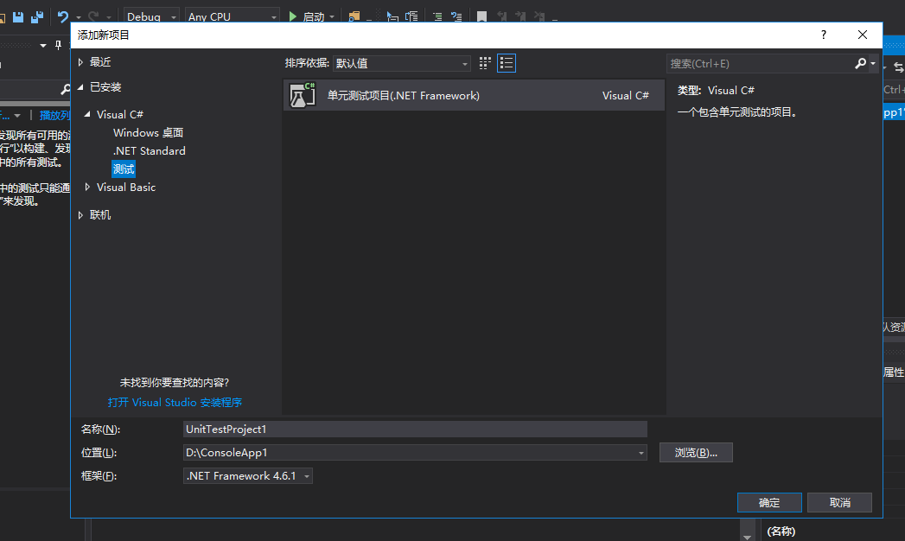Click the 确定 button
905x541 pixels.
tap(769, 502)
